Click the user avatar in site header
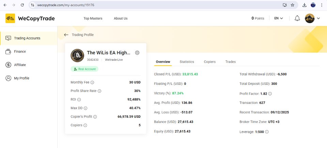Image resolution: width=327 pixels, height=148 pixels. coord(310,18)
